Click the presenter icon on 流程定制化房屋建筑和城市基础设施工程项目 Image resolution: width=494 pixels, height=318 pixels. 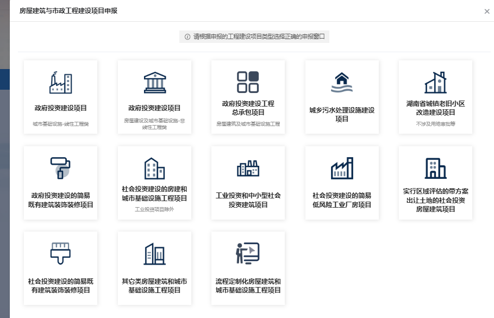(248, 253)
